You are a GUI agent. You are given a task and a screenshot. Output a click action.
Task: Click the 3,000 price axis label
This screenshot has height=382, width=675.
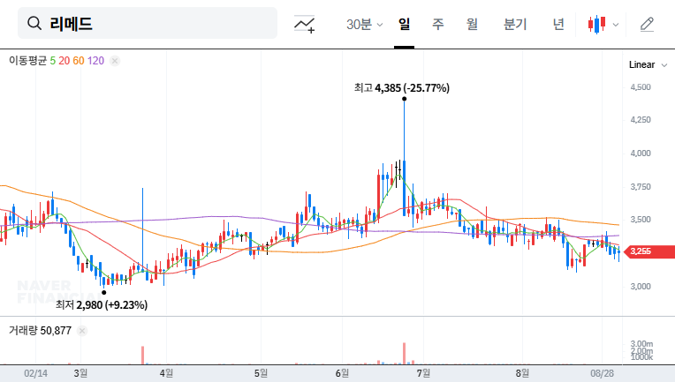tap(641, 287)
